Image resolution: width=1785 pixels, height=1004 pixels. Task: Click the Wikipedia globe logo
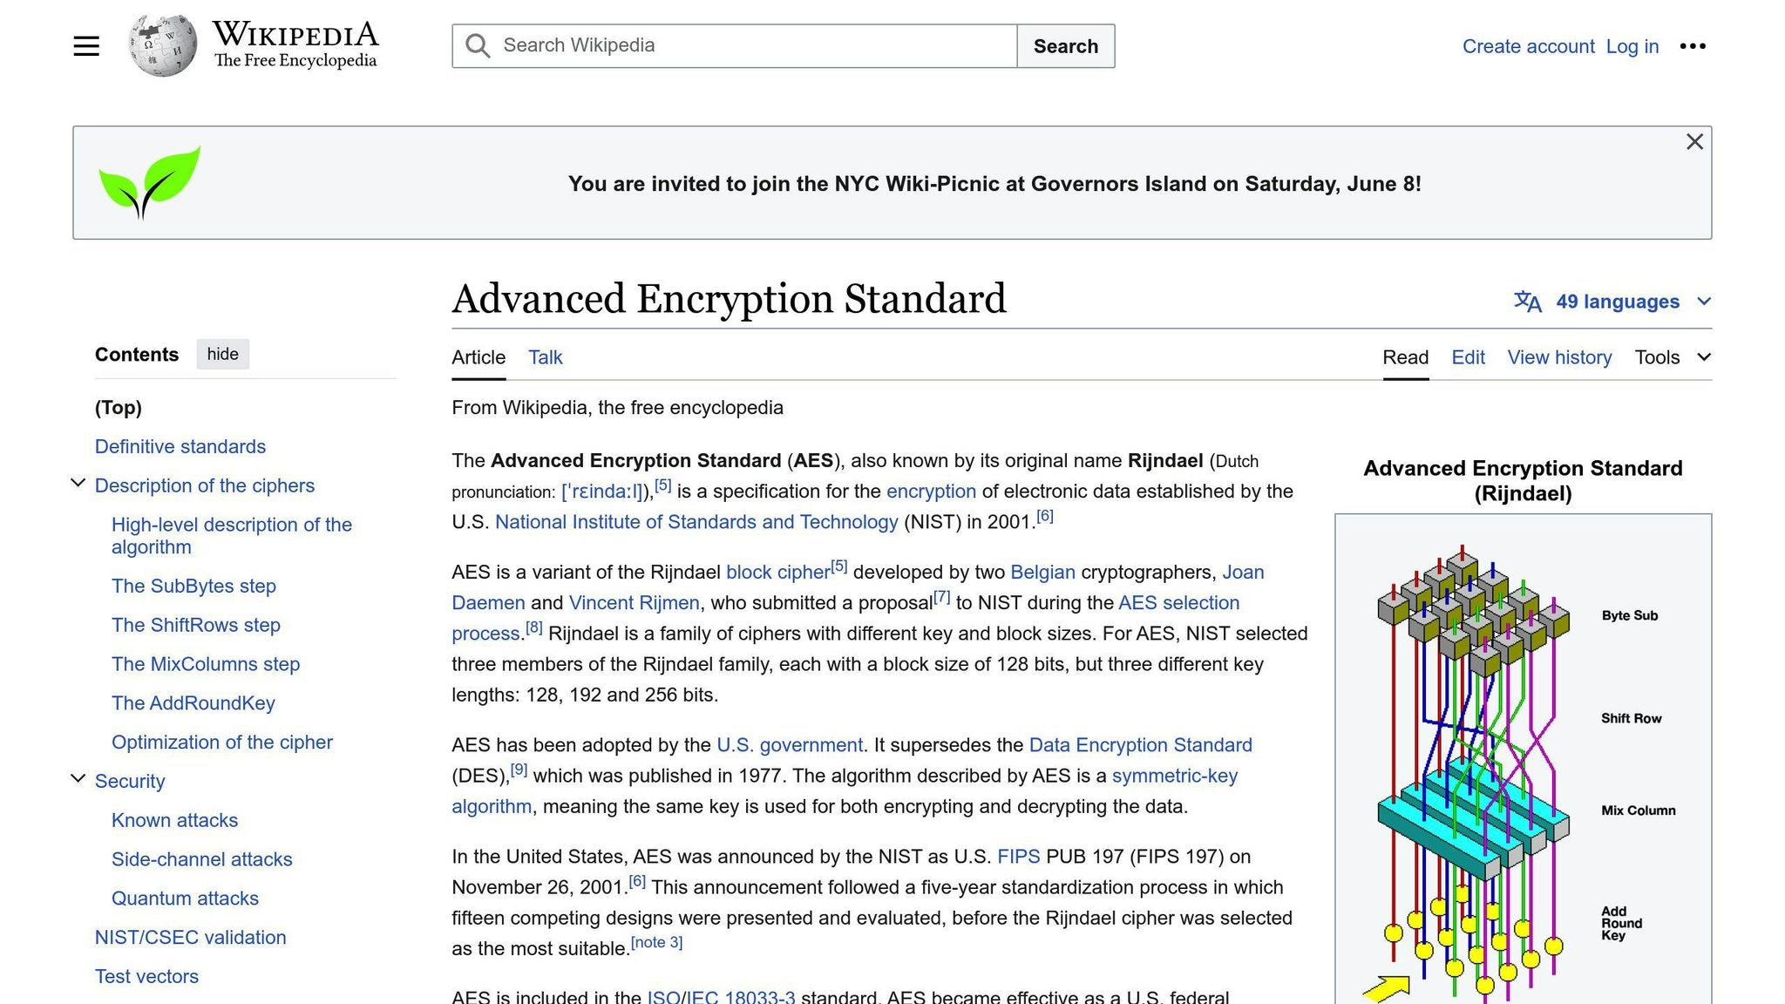point(162,45)
